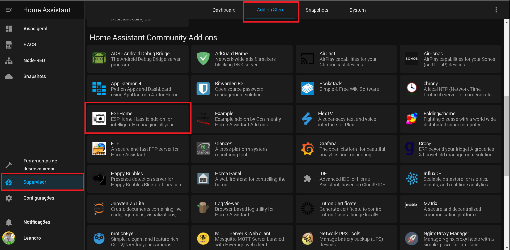Image resolution: width=510 pixels, height=250 pixels.
Task: Open the FTP add-on card
Action: tap(138, 149)
